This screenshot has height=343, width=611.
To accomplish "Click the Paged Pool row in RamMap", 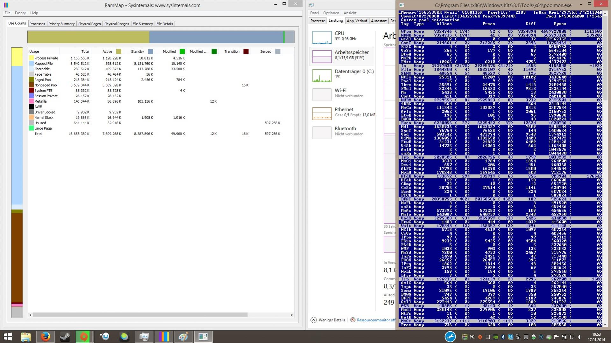I will (x=155, y=80).
